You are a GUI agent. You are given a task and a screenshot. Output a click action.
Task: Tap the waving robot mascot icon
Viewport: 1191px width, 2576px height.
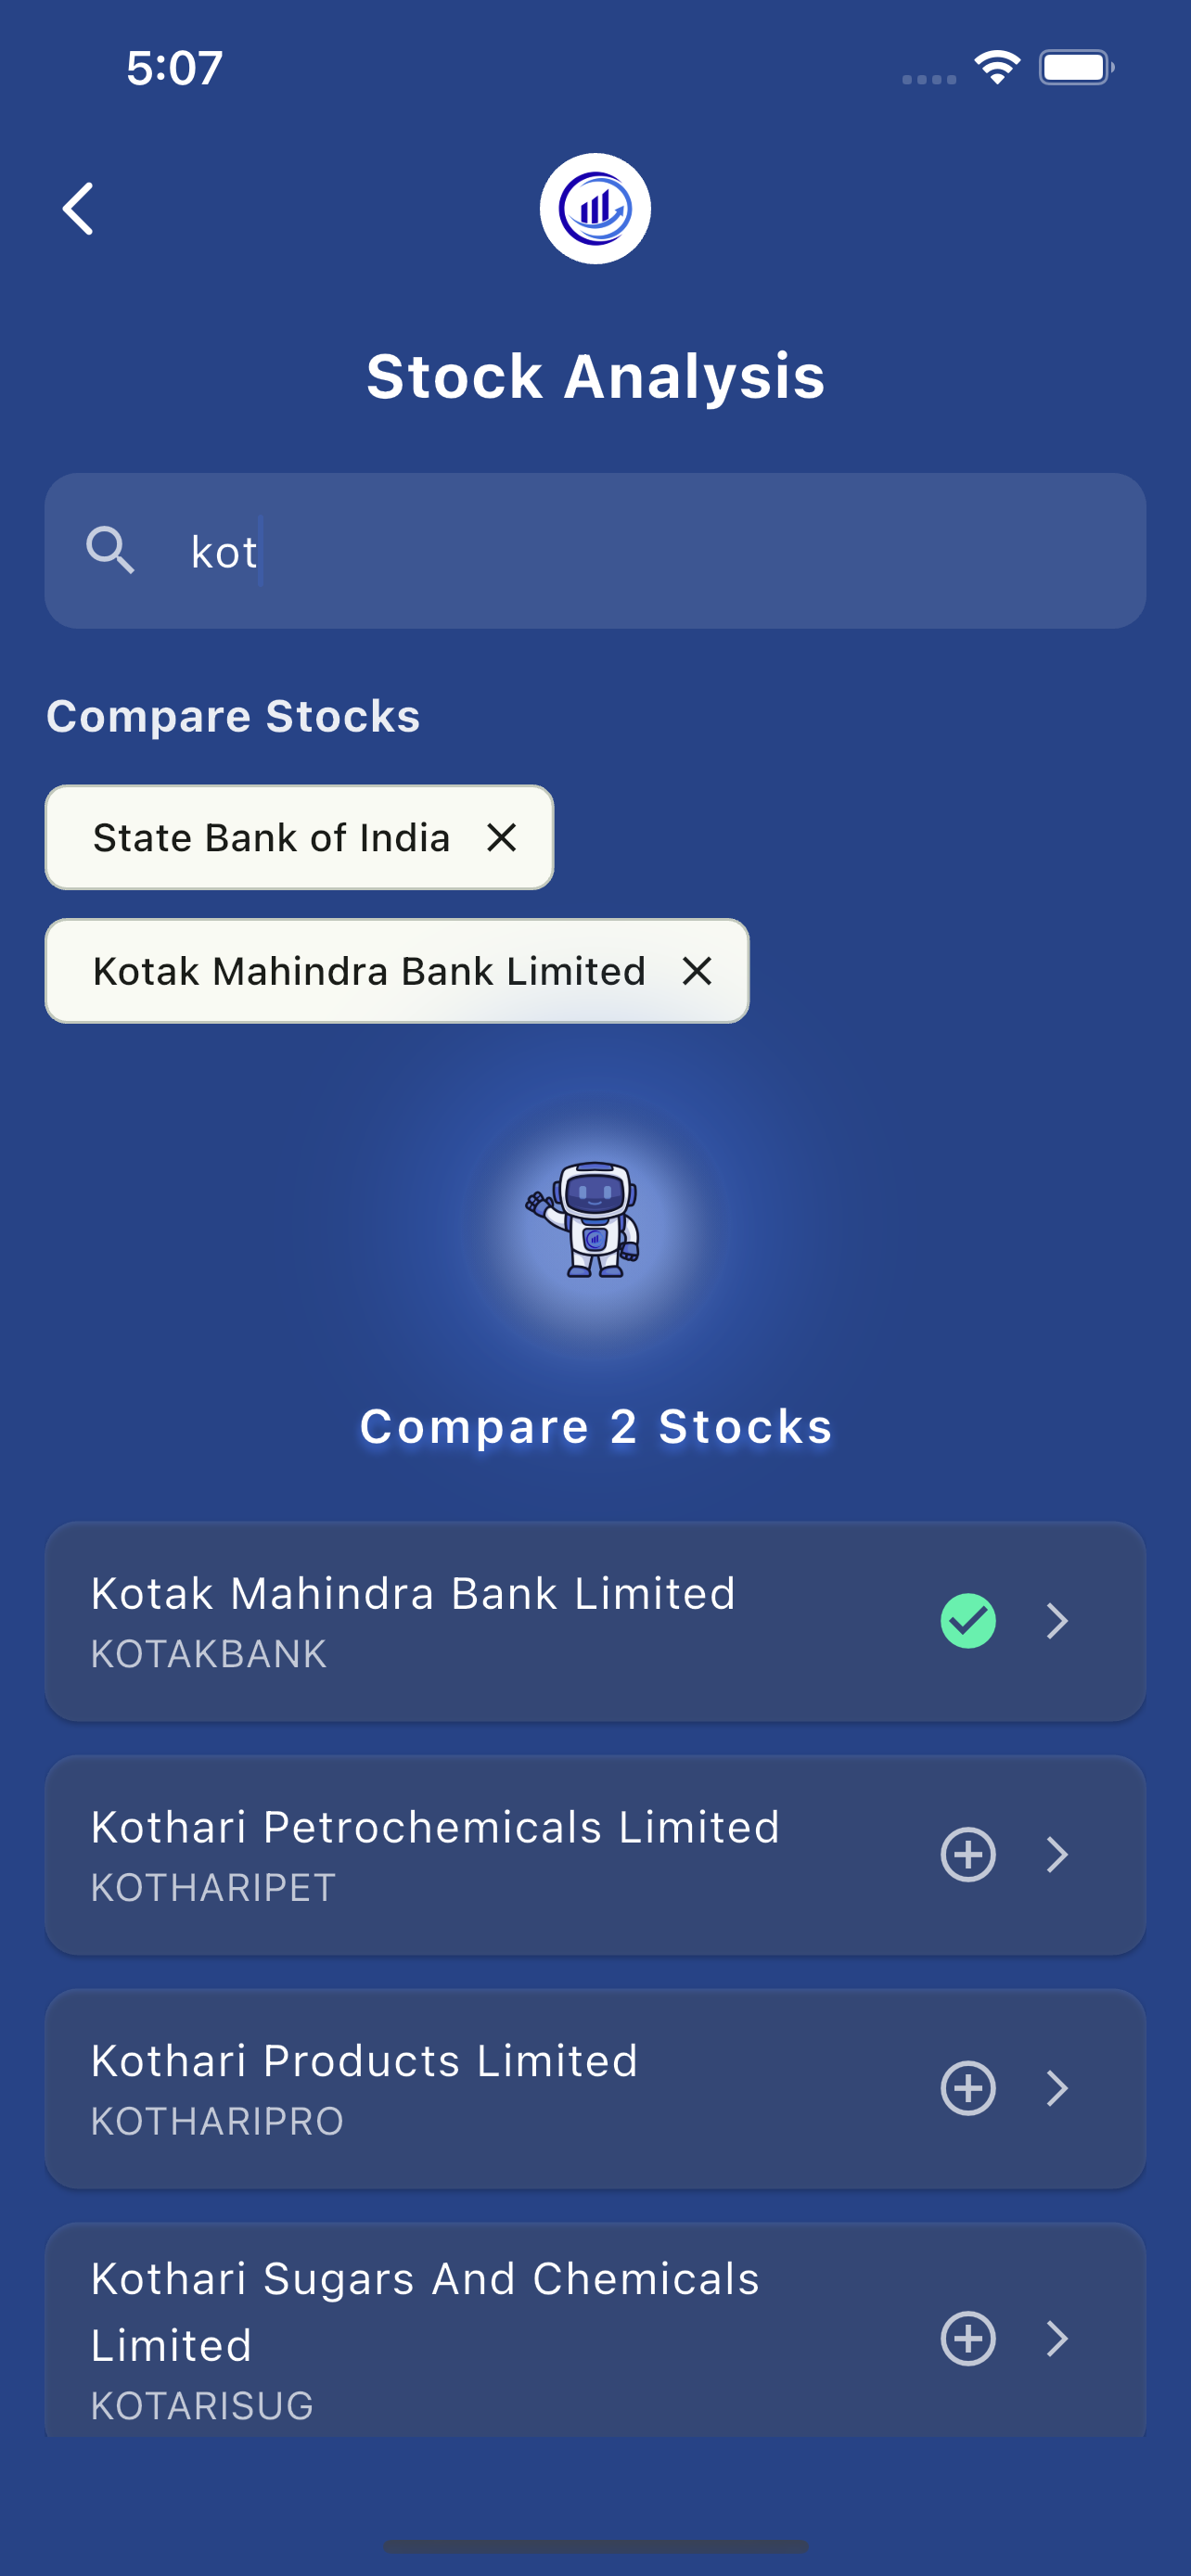[585, 1220]
